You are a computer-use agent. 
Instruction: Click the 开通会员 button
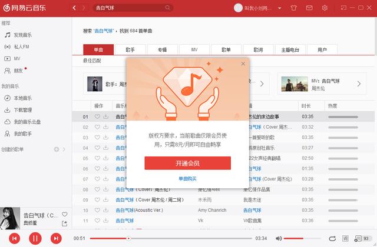pyautogui.click(x=187, y=163)
